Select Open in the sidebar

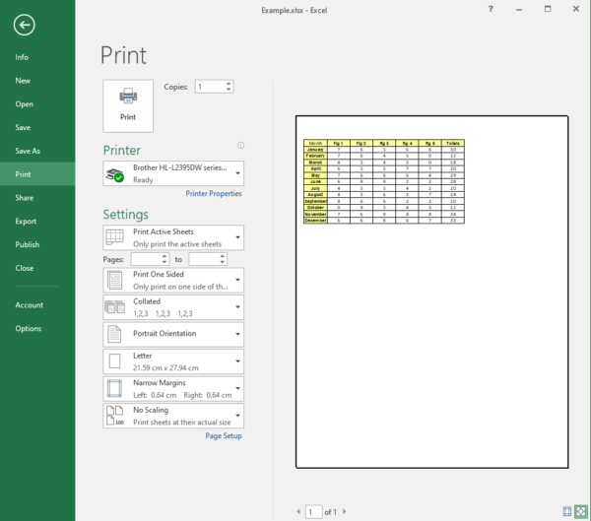(x=24, y=104)
